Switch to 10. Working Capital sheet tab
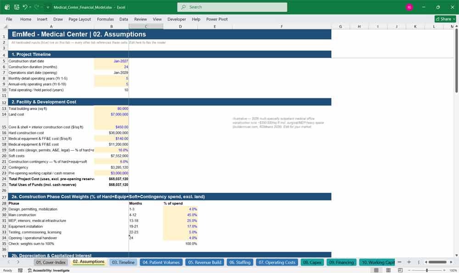 [x=377, y=262]
